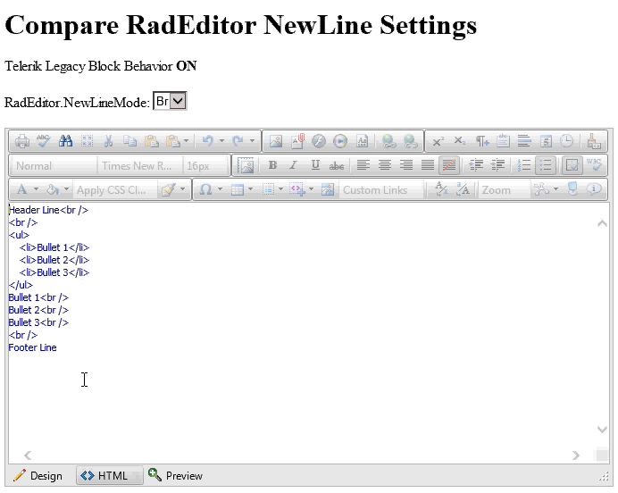Toggle underline formatting

click(315, 165)
